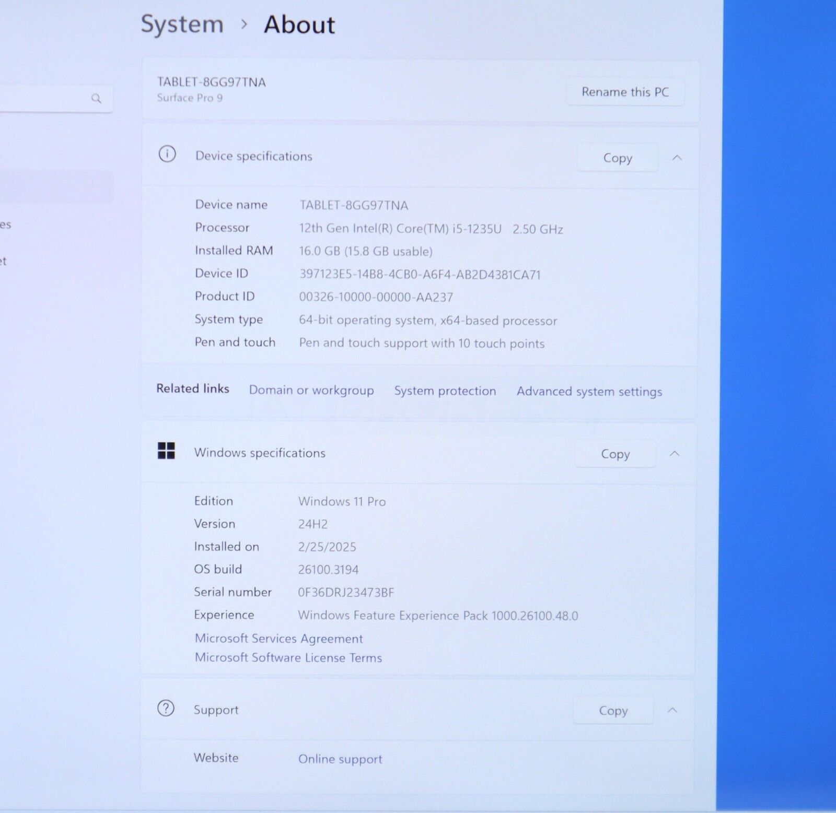Screen dimensions: 836x813
Task: Click the About page heading
Action: click(299, 25)
